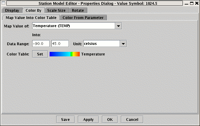Click the Data Range minimum field -90.0
This screenshot has width=200, height=126.
coord(41,44)
